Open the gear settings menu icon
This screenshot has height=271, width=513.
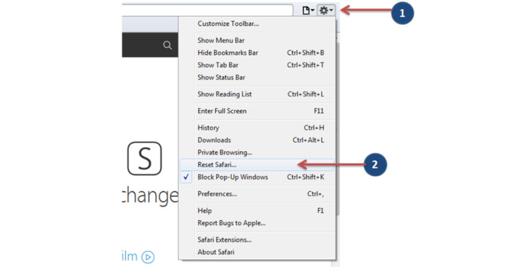coord(326,10)
